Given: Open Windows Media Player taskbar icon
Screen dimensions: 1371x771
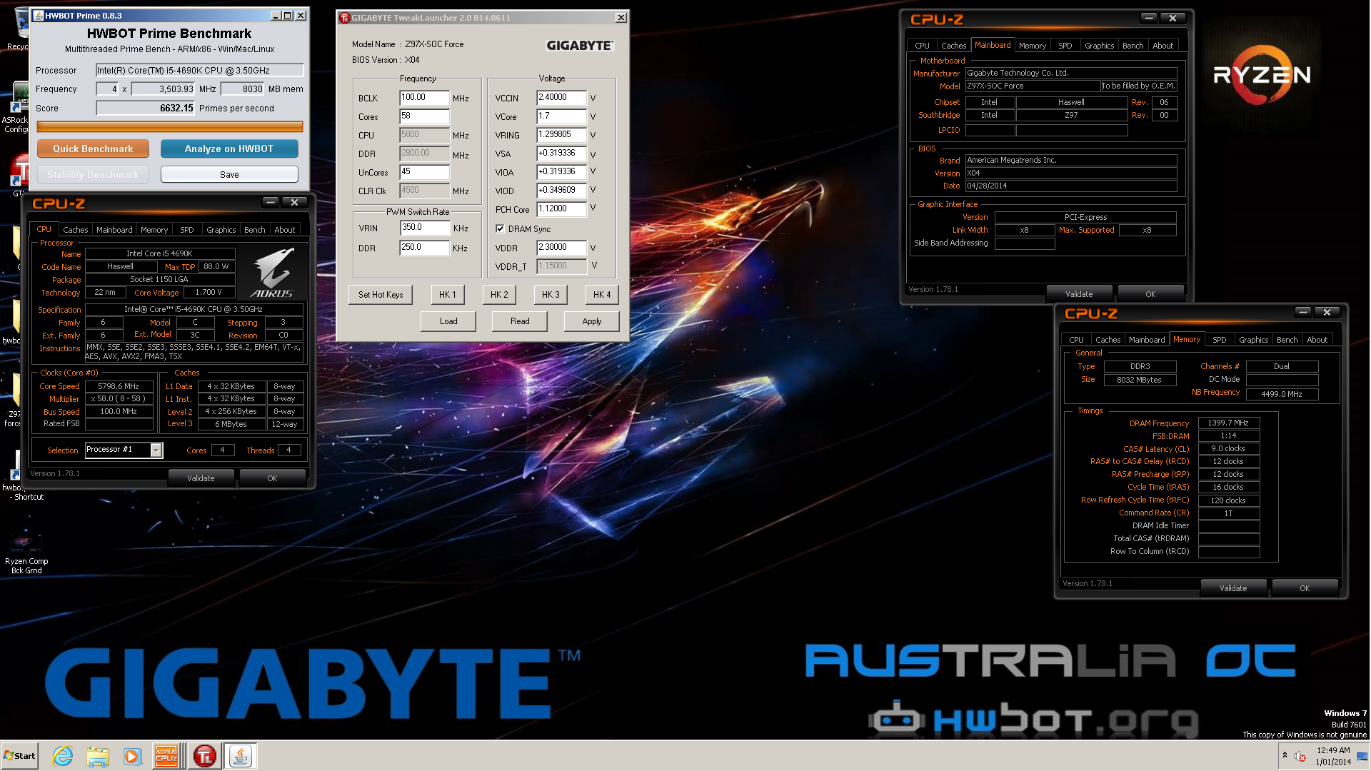Looking at the screenshot, I should (132, 756).
